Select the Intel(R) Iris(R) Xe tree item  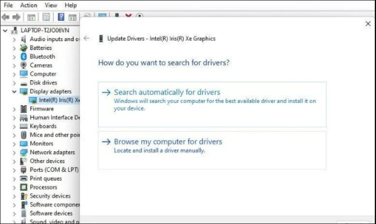(x=59, y=100)
